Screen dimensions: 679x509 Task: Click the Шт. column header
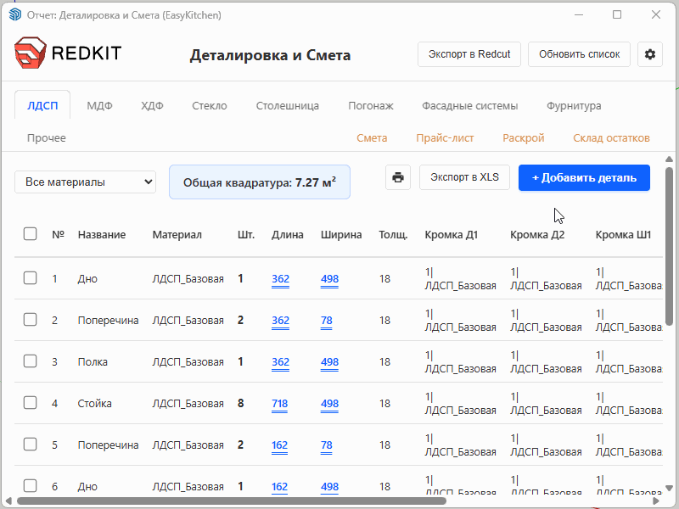246,235
